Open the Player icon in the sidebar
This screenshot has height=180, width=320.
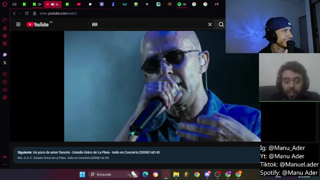[x=5, y=74]
